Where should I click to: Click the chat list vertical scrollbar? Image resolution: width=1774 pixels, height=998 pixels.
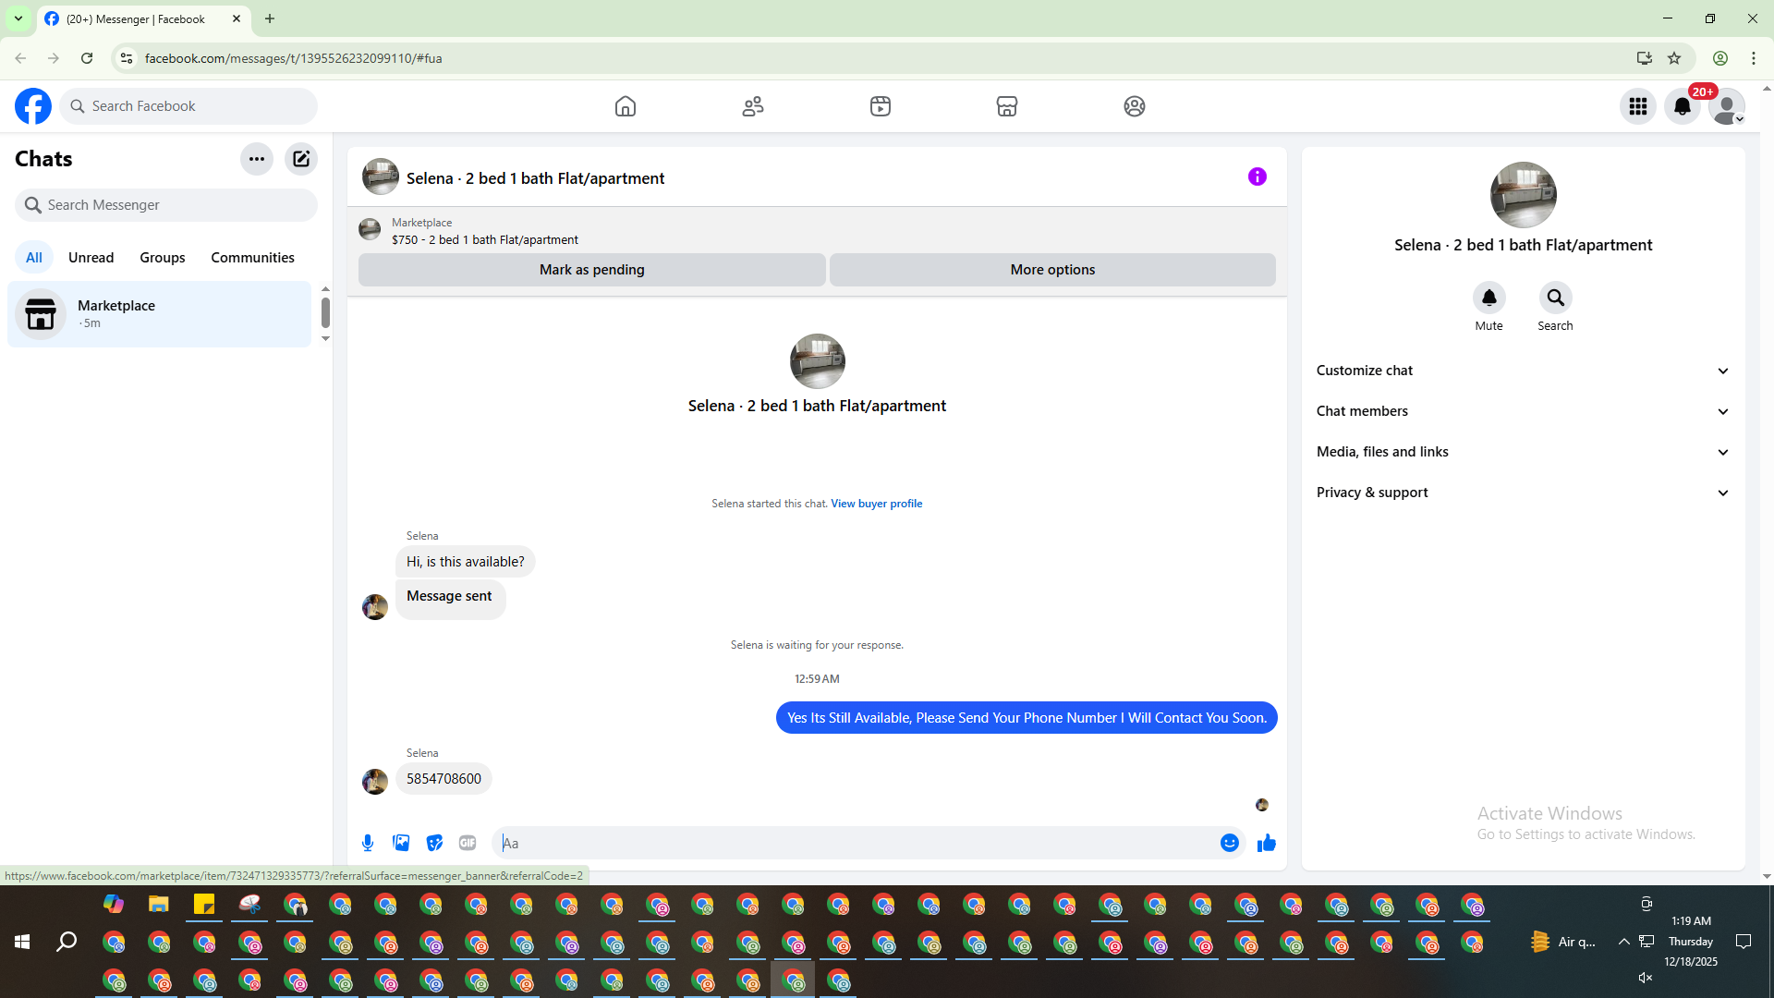tap(325, 312)
